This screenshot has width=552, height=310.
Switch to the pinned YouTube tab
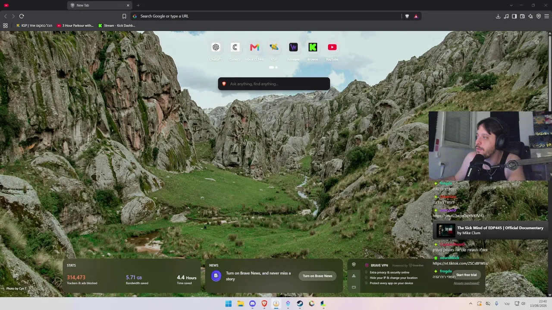coord(6,5)
